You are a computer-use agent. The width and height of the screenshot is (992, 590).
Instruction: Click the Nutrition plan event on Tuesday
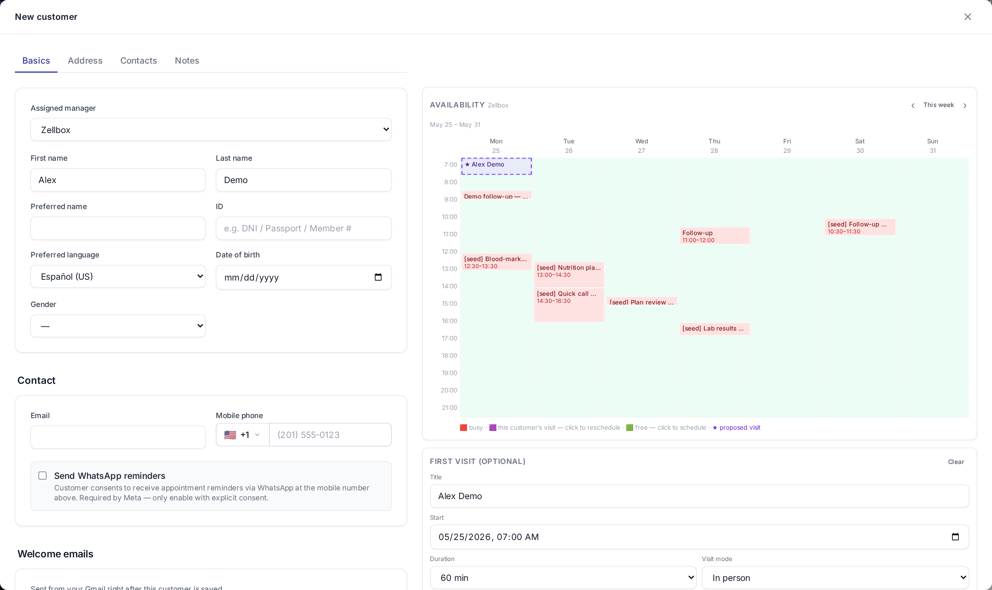point(569,275)
